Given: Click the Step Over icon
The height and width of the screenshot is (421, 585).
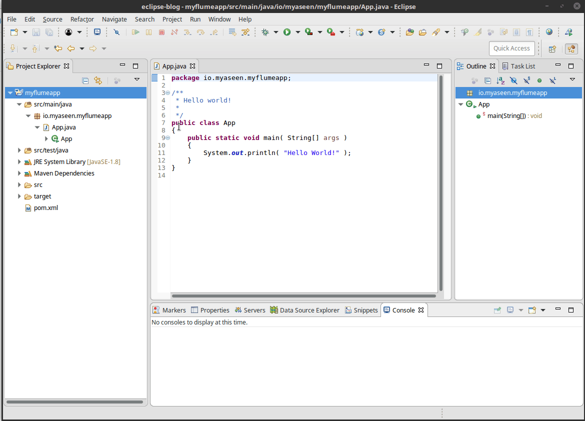Looking at the screenshot, I should pos(200,32).
